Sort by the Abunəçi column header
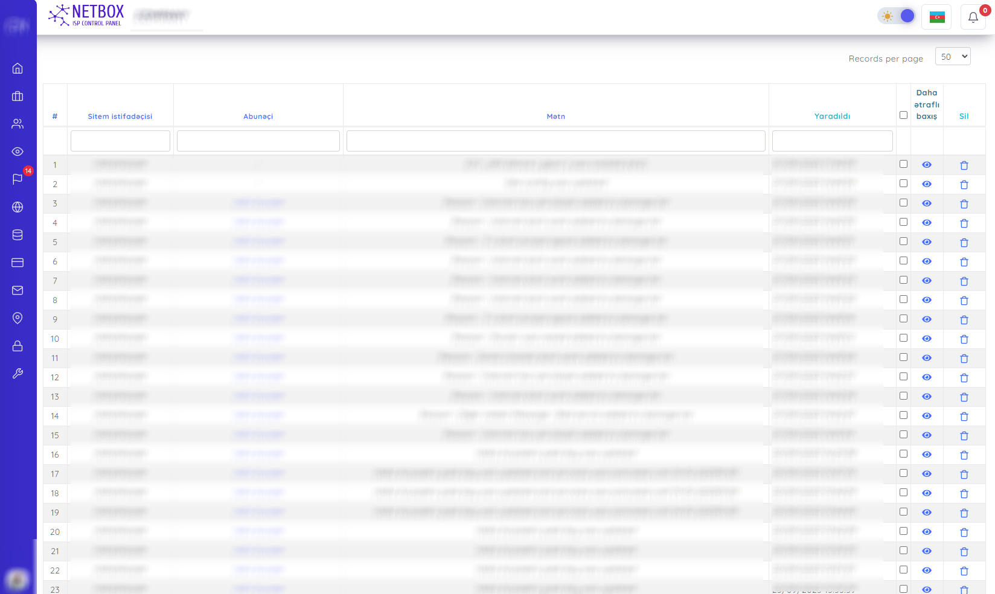995x594 pixels. click(258, 117)
